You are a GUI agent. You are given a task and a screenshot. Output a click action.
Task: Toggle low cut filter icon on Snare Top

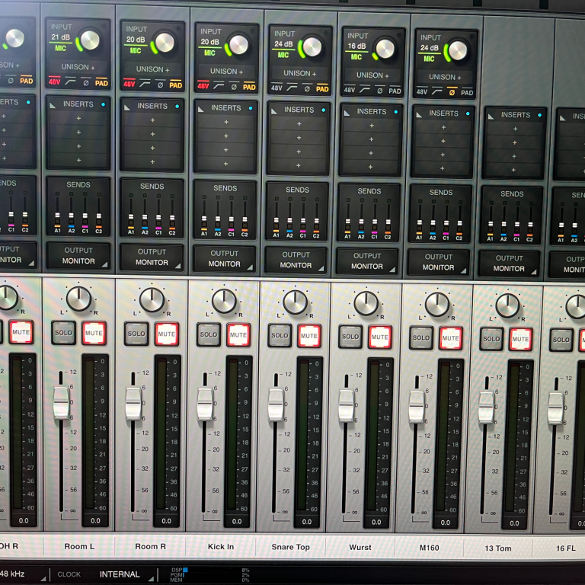click(292, 88)
